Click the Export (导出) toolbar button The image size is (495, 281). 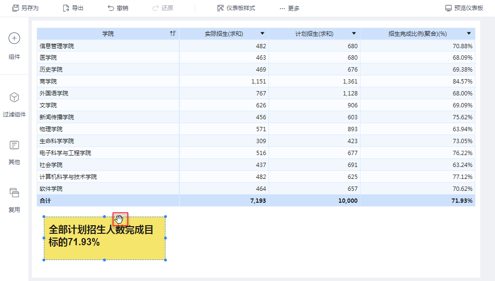tap(73, 8)
